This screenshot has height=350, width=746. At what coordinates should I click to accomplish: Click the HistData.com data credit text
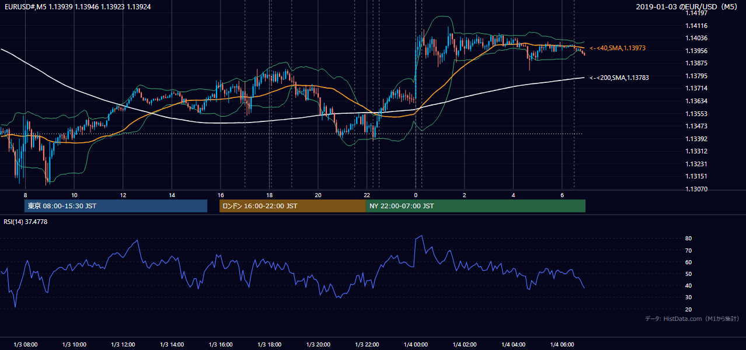pyautogui.click(x=692, y=318)
